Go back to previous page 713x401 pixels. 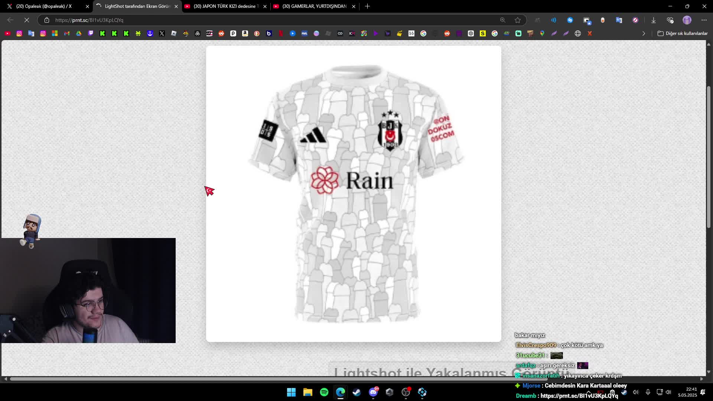[10, 20]
